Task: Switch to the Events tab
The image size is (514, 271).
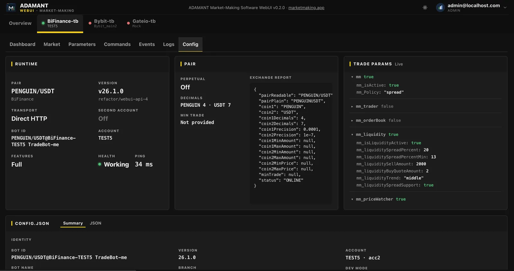Action: tap(147, 44)
